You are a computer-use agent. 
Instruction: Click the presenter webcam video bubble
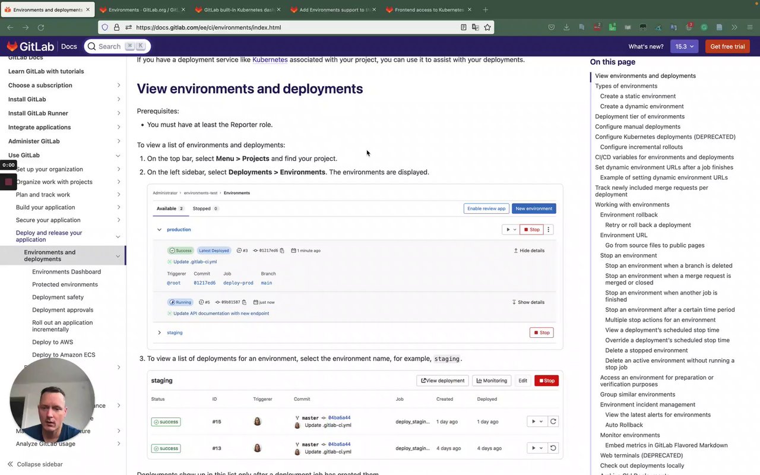tap(52, 401)
